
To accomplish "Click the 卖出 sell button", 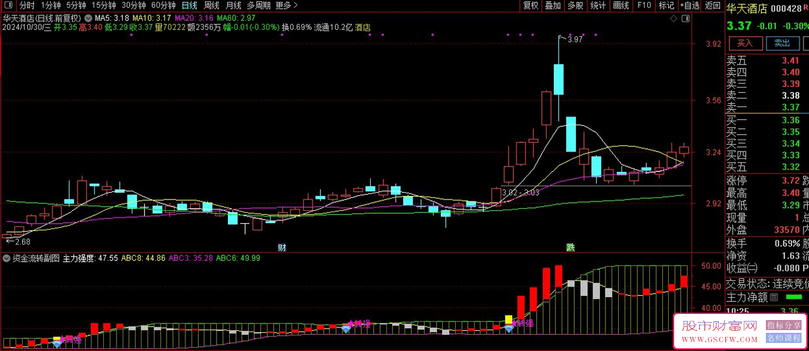I will coord(782,43).
